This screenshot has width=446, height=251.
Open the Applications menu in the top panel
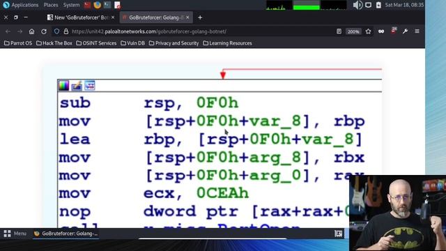tap(21, 5)
